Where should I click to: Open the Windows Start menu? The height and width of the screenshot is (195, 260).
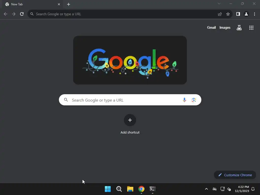click(108, 189)
